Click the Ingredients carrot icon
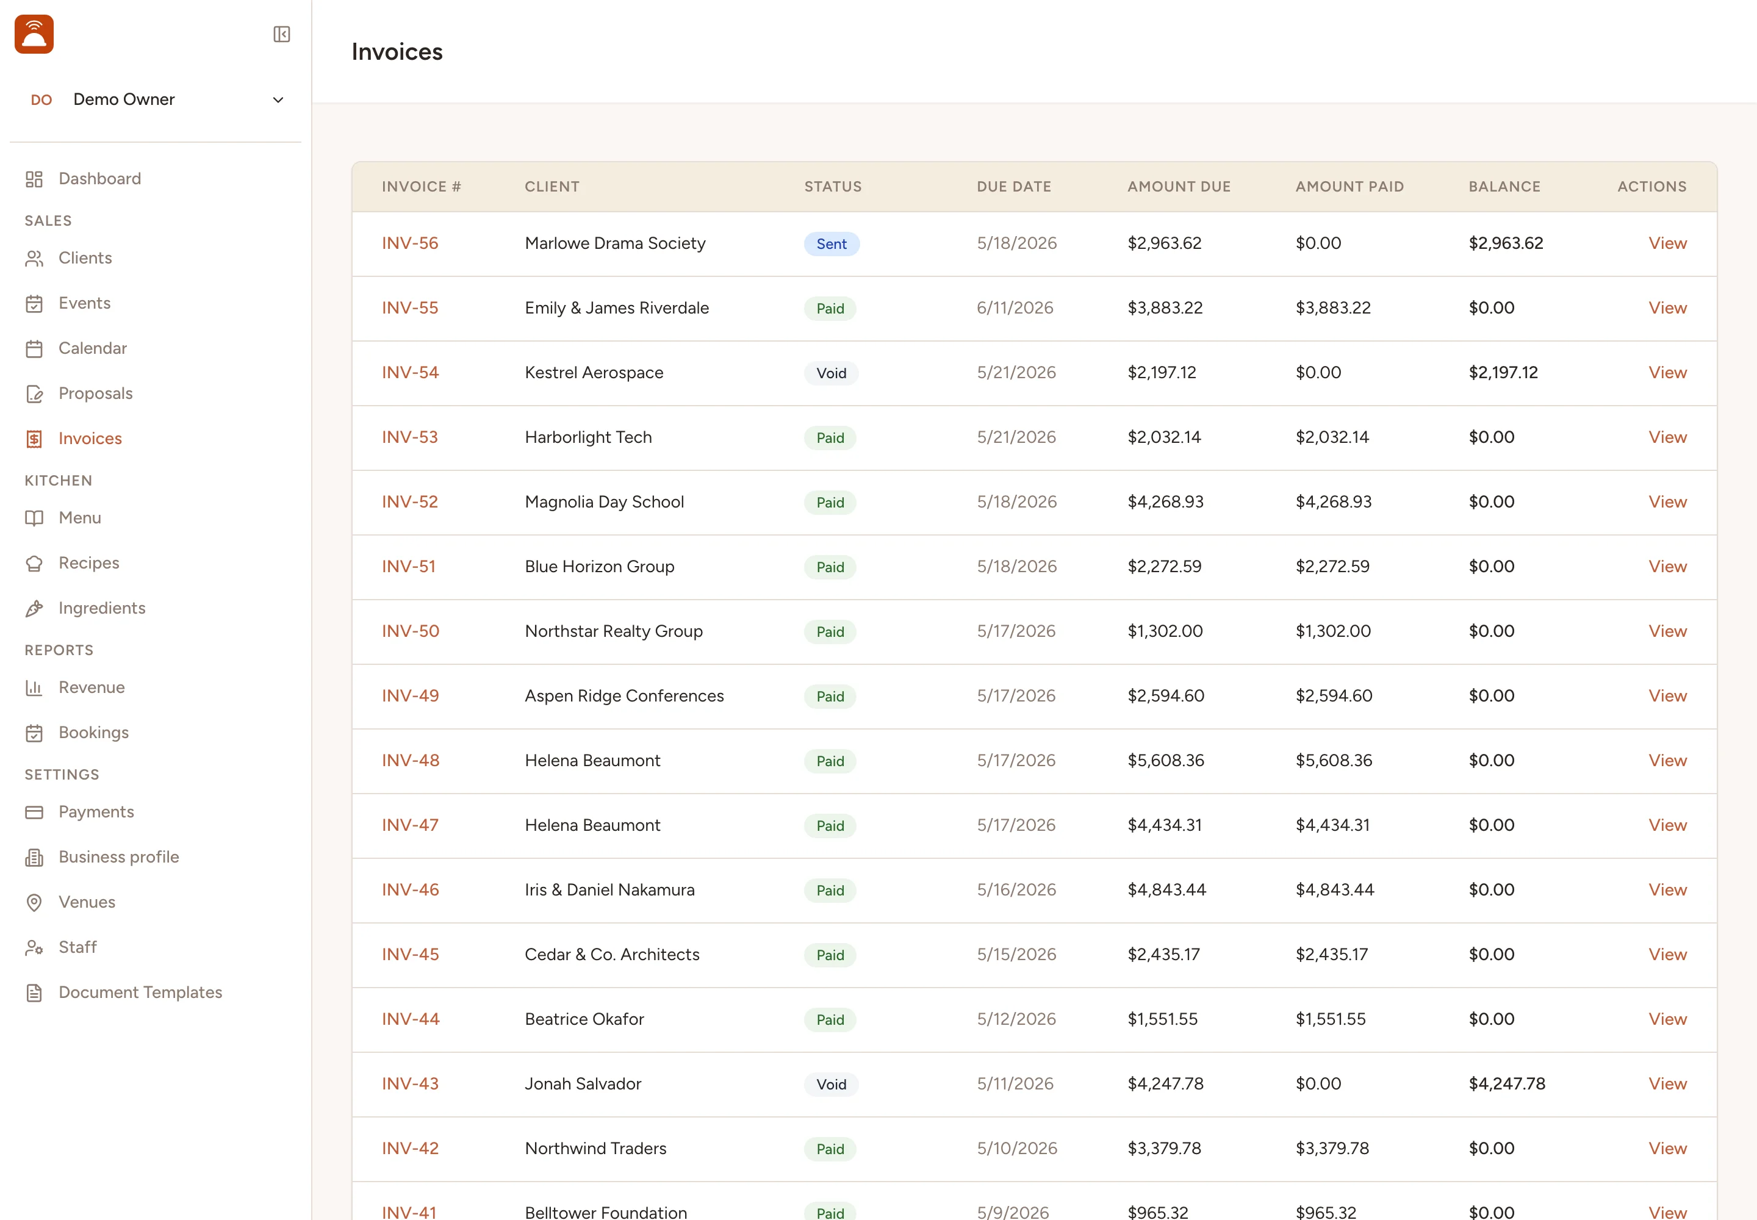The image size is (1757, 1220). tap(34, 608)
